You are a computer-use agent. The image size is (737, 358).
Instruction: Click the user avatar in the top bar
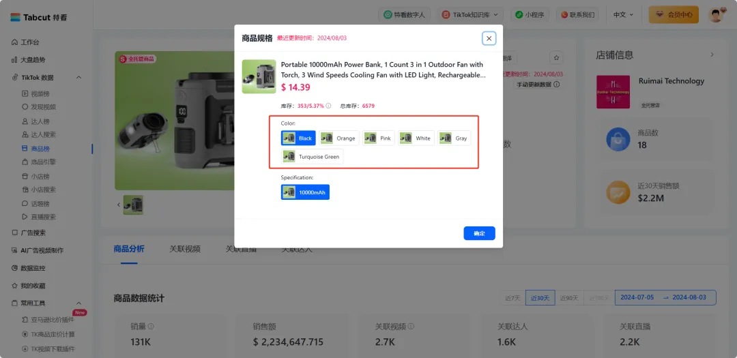click(x=717, y=15)
